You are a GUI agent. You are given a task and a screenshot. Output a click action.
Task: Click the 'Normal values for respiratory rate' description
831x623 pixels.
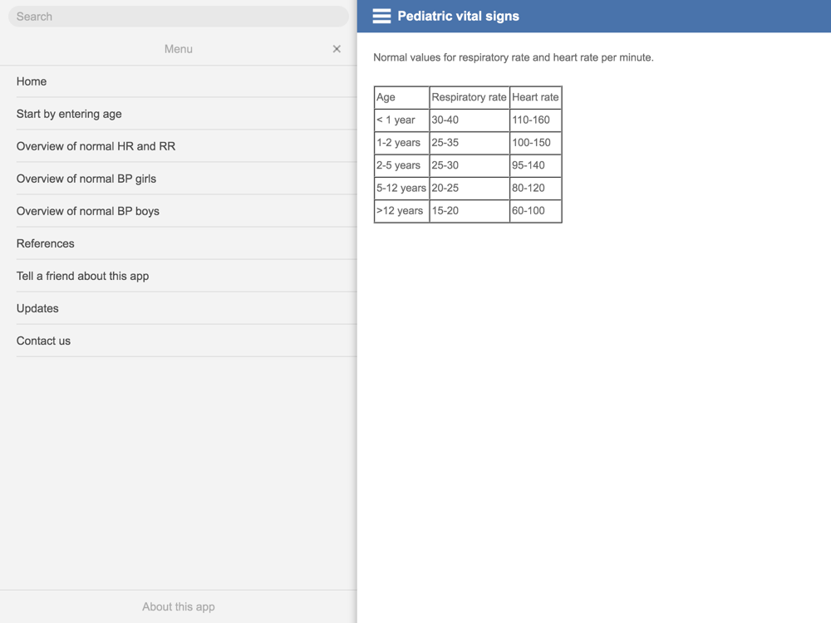pos(513,57)
